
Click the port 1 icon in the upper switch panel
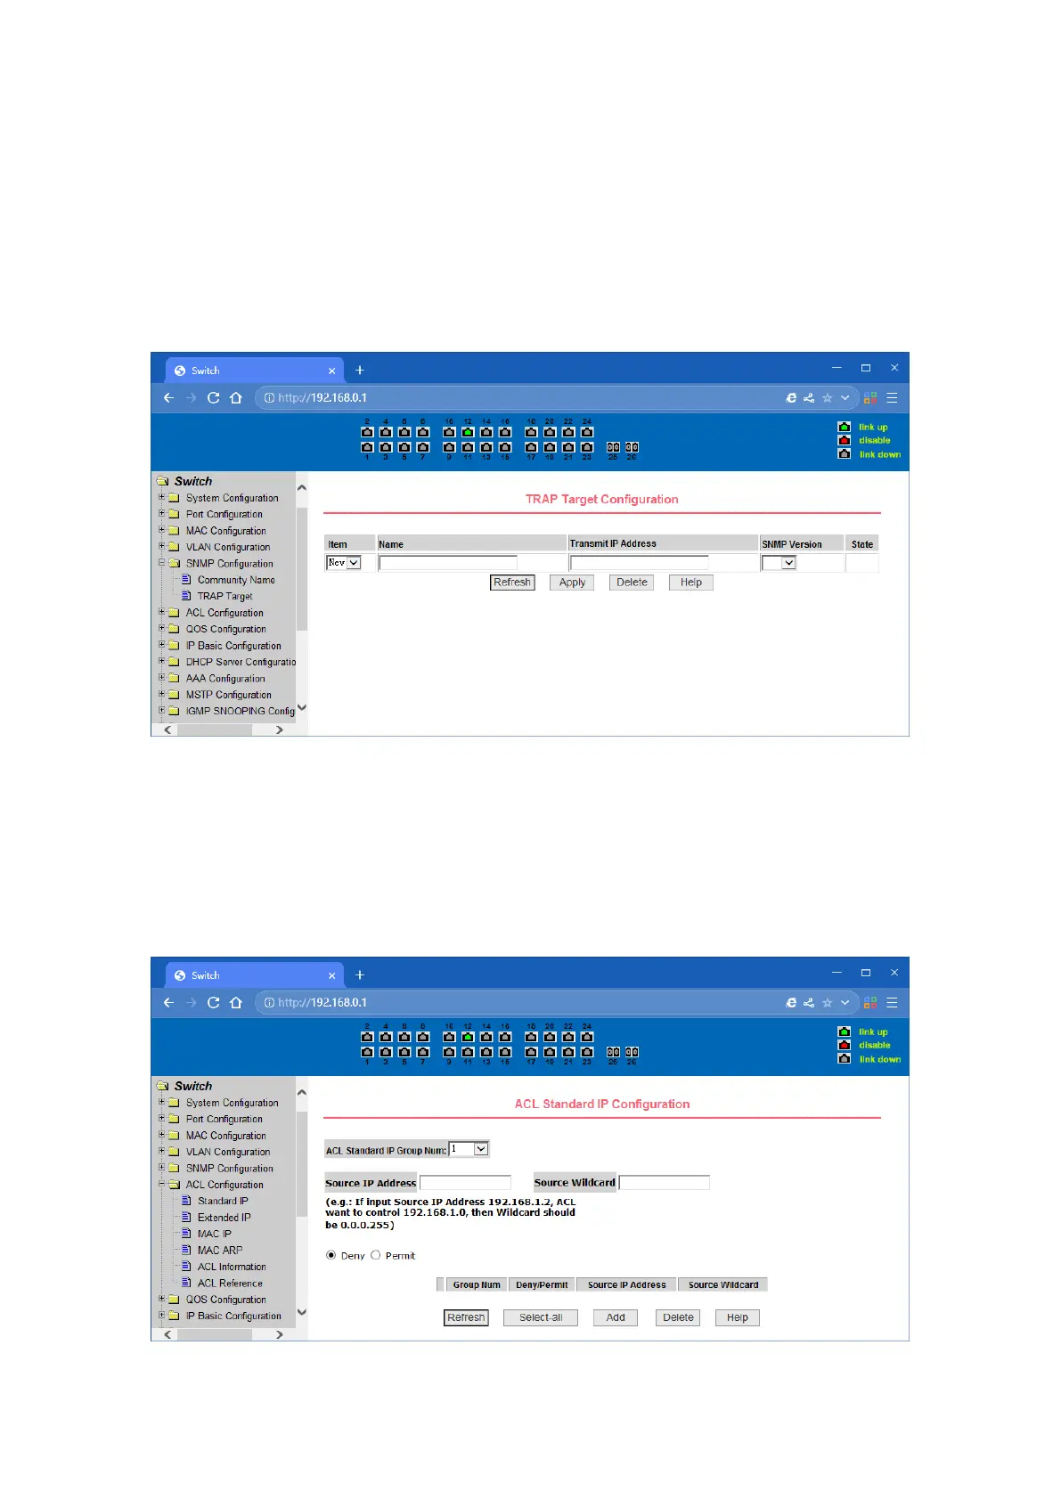point(367,447)
